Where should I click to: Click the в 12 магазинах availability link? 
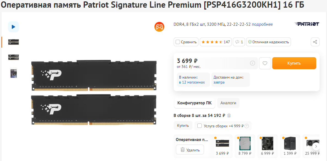(x=192, y=82)
